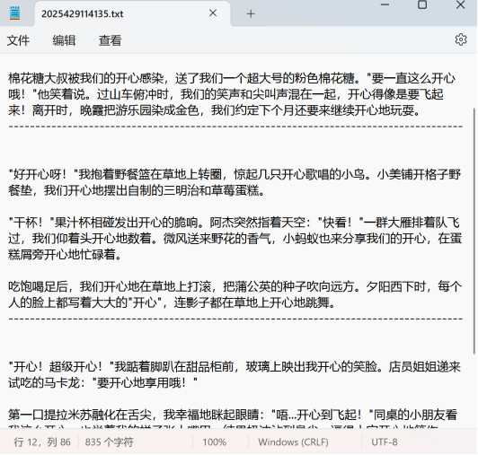Click the line and column indicator
The image size is (478, 455).
click(42, 442)
